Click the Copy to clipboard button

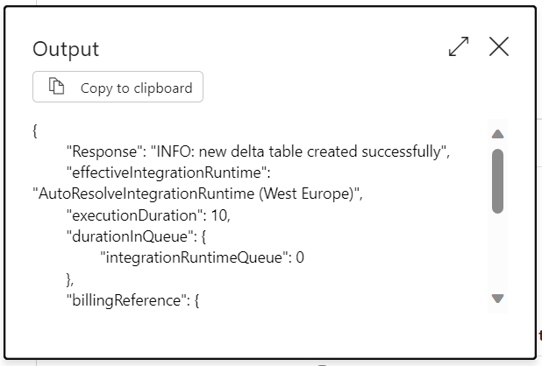click(118, 87)
